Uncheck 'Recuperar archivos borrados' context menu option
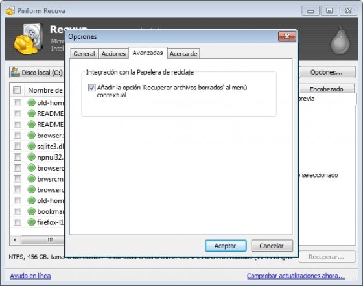 point(91,88)
